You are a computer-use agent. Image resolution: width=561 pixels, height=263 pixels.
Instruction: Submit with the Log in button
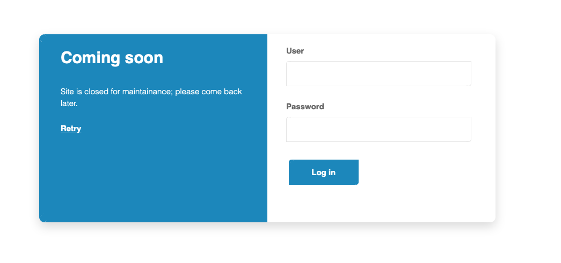pos(323,172)
